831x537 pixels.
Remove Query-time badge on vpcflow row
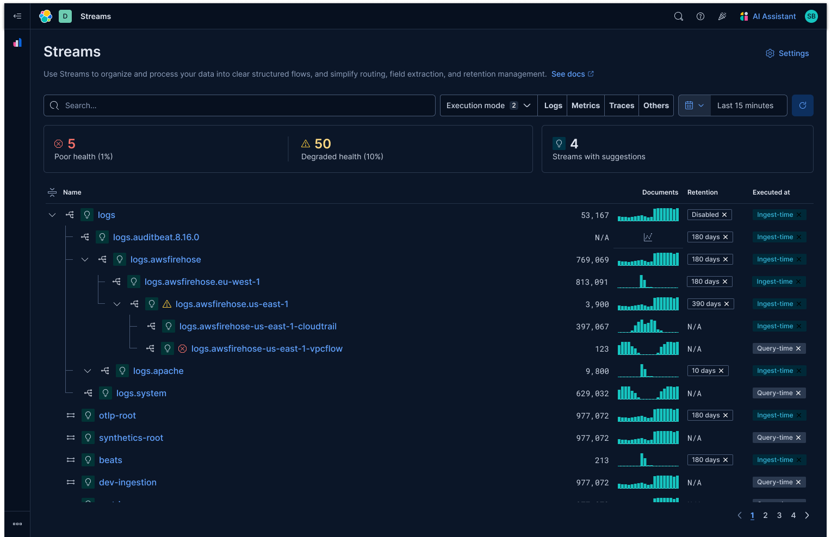tap(798, 348)
